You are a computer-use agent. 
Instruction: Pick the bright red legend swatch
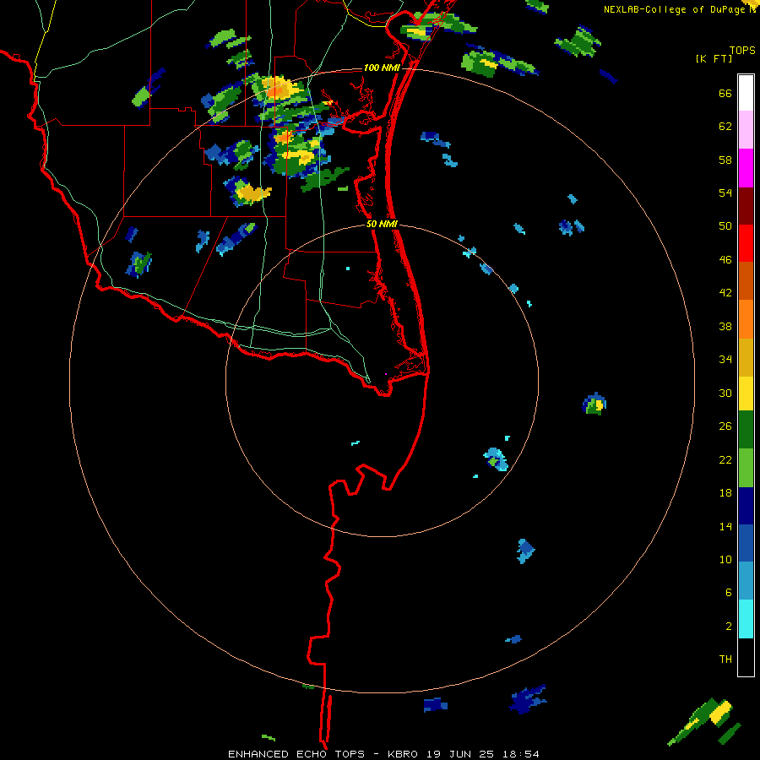pos(746,243)
